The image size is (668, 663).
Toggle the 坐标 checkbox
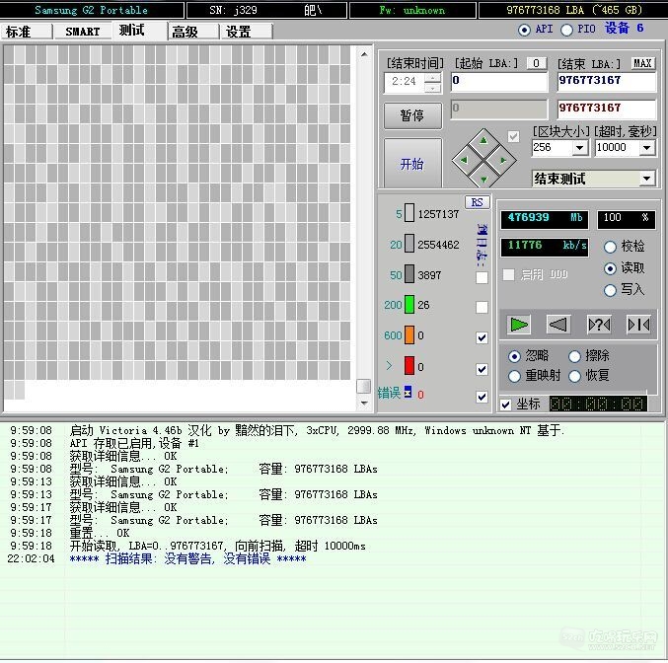pyautogui.click(x=505, y=405)
